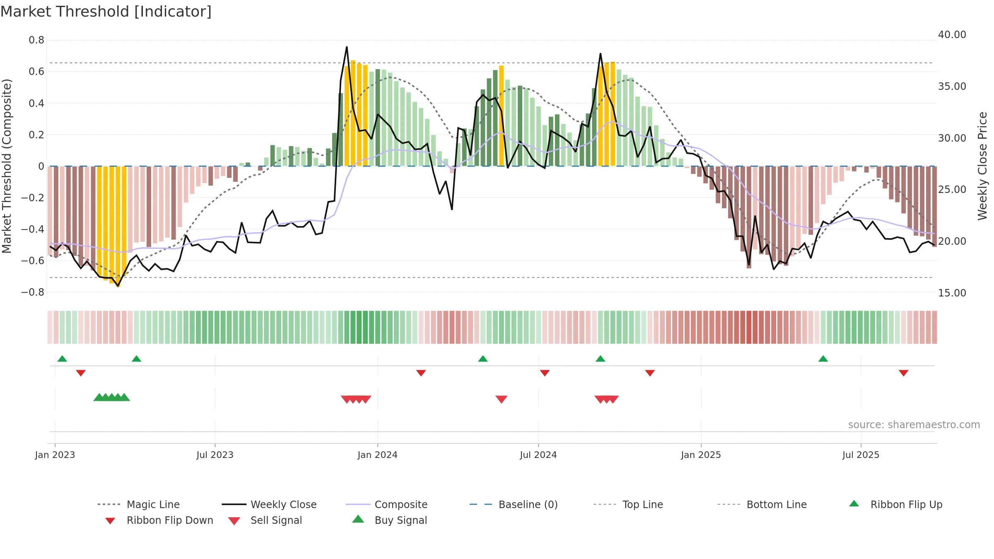Click the Jul 2025 x-axis label
This screenshot has height=559, width=994.
[861, 455]
